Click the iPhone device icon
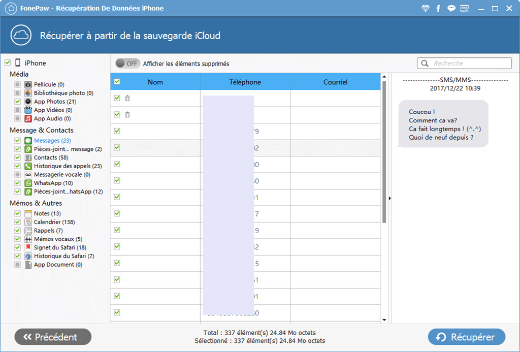520x352 pixels. click(x=18, y=62)
